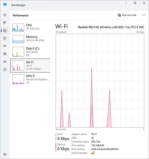Click the signal strength bars icon
The image size is (149, 159).
93,153
